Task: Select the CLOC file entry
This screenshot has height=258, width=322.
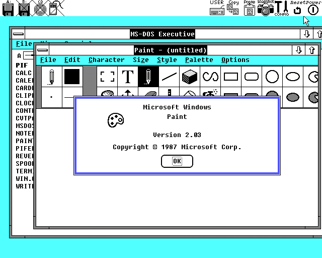Action: [x=25, y=103]
